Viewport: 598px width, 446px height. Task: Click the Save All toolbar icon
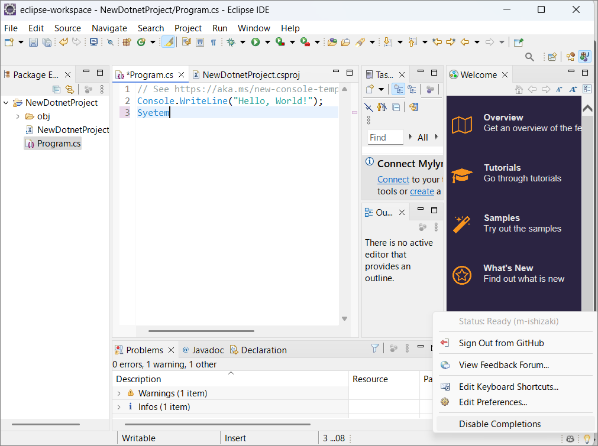(x=47, y=43)
